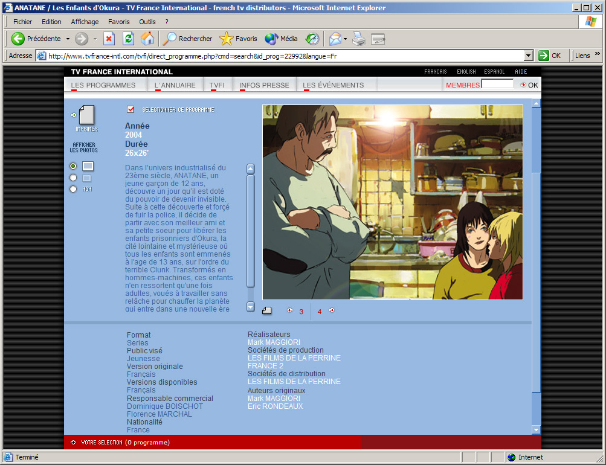Open the Mail button dropdown arrow
Image resolution: width=606 pixels, height=465 pixels.
click(345, 39)
